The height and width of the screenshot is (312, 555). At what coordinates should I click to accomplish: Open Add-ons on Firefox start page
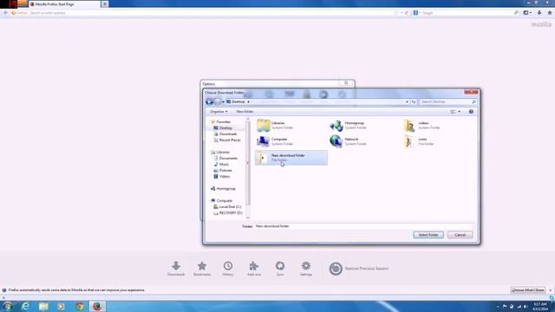(254, 269)
